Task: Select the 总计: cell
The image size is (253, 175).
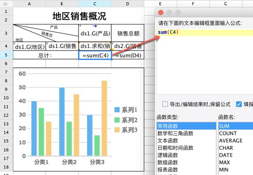Action: coord(46,55)
